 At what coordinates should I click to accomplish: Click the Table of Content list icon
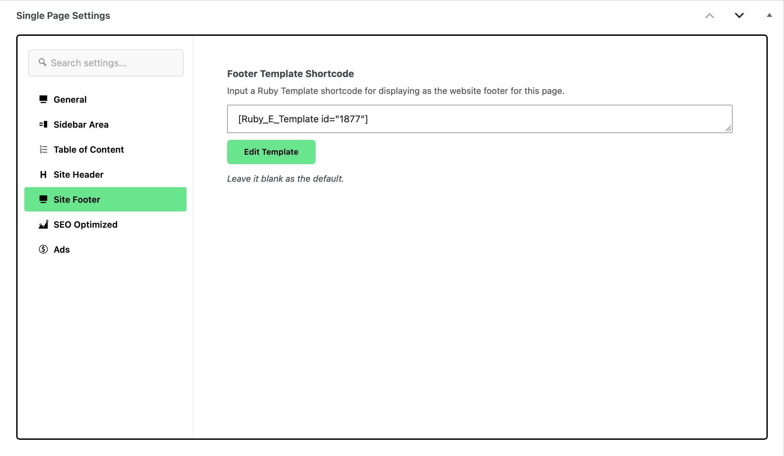point(43,149)
